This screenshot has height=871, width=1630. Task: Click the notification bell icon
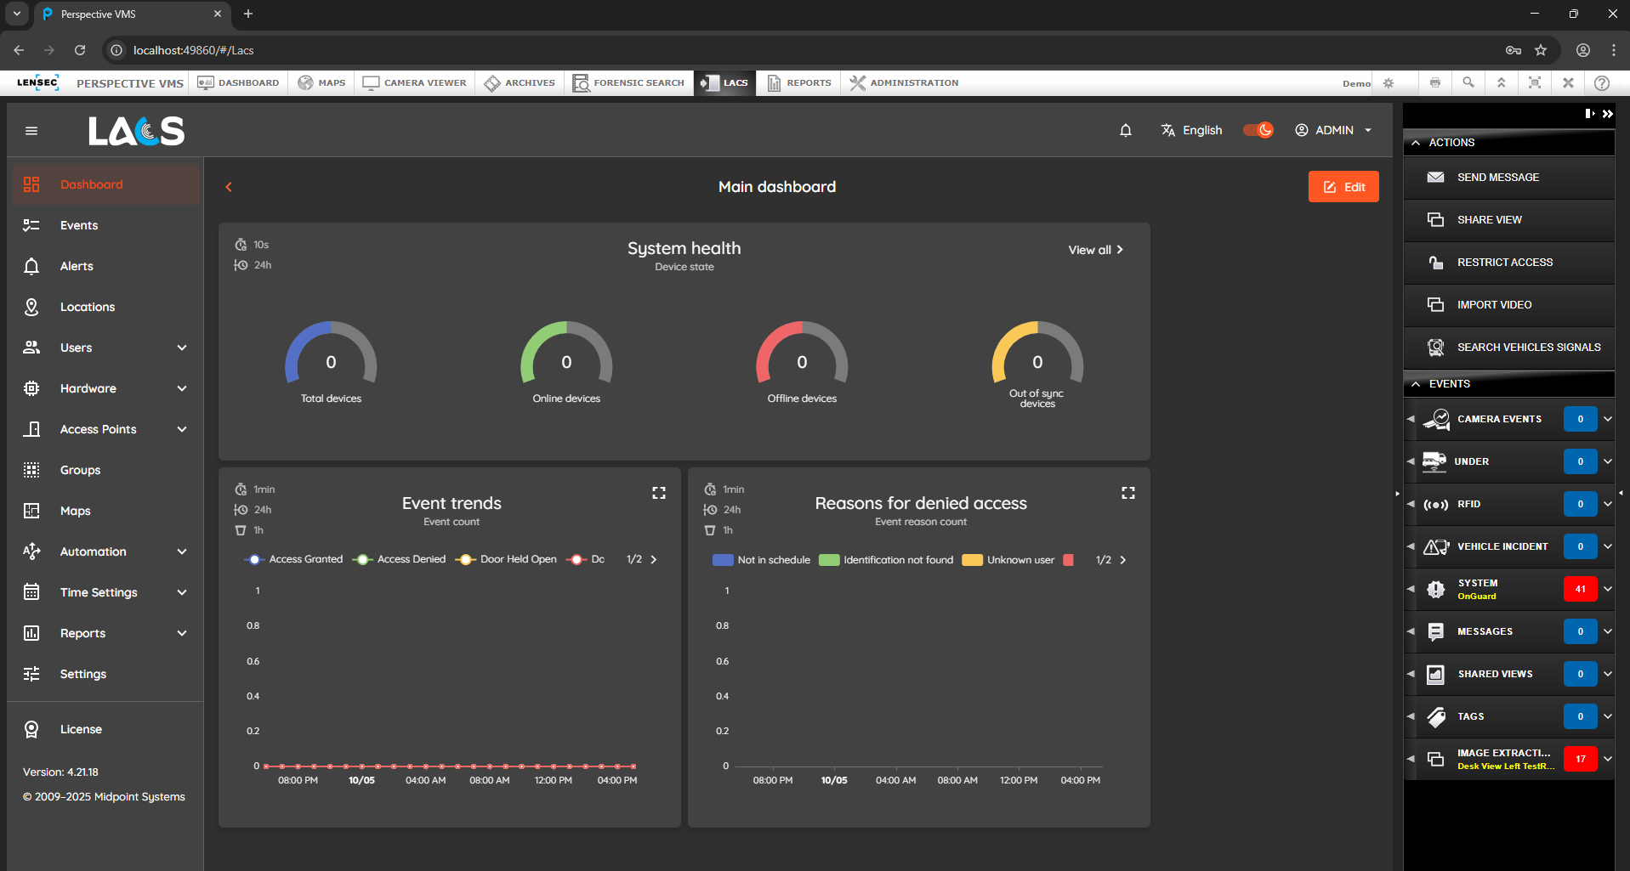pyautogui.click(x=1125, y=130)
